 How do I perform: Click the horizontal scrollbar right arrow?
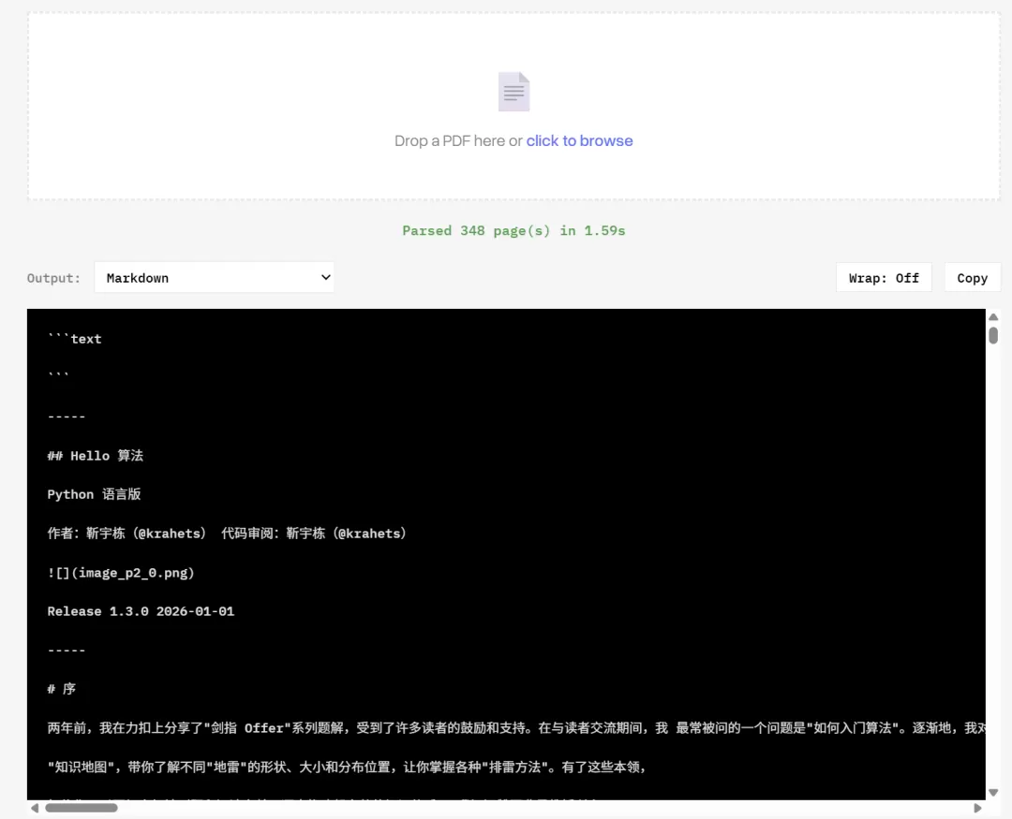977,808
